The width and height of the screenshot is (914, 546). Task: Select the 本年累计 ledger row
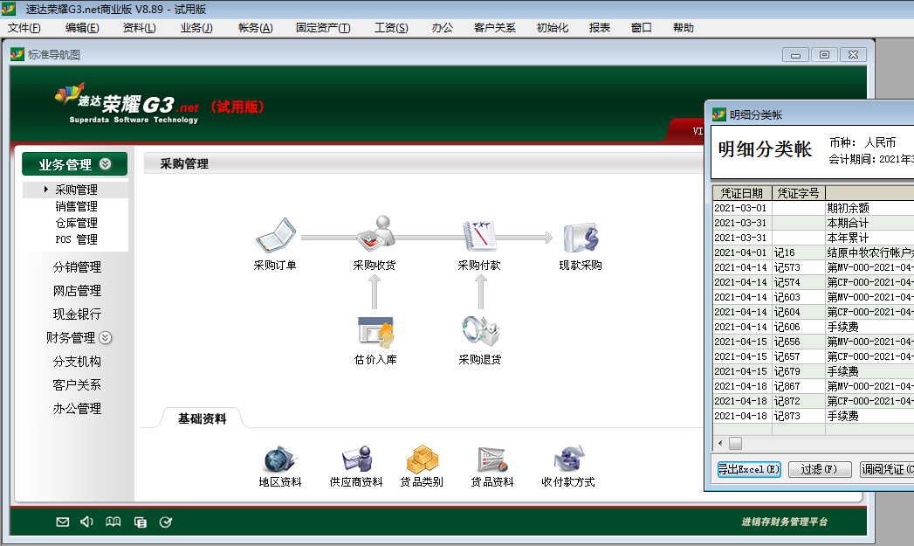[813, 238]
